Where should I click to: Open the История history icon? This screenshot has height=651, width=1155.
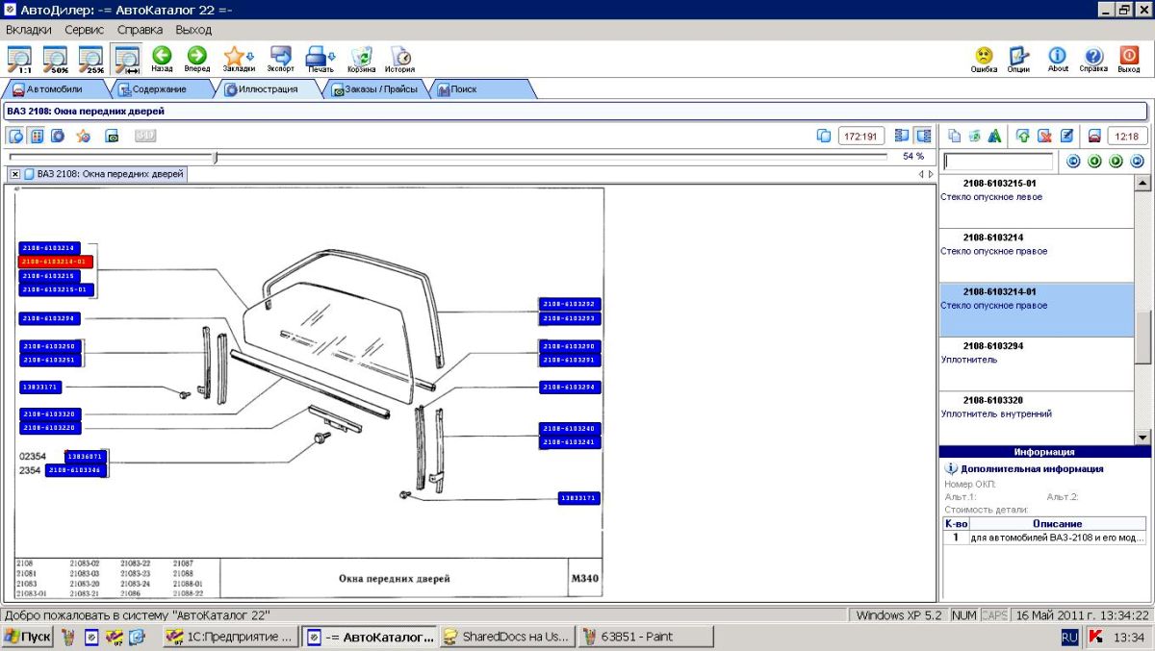point(399,60)
